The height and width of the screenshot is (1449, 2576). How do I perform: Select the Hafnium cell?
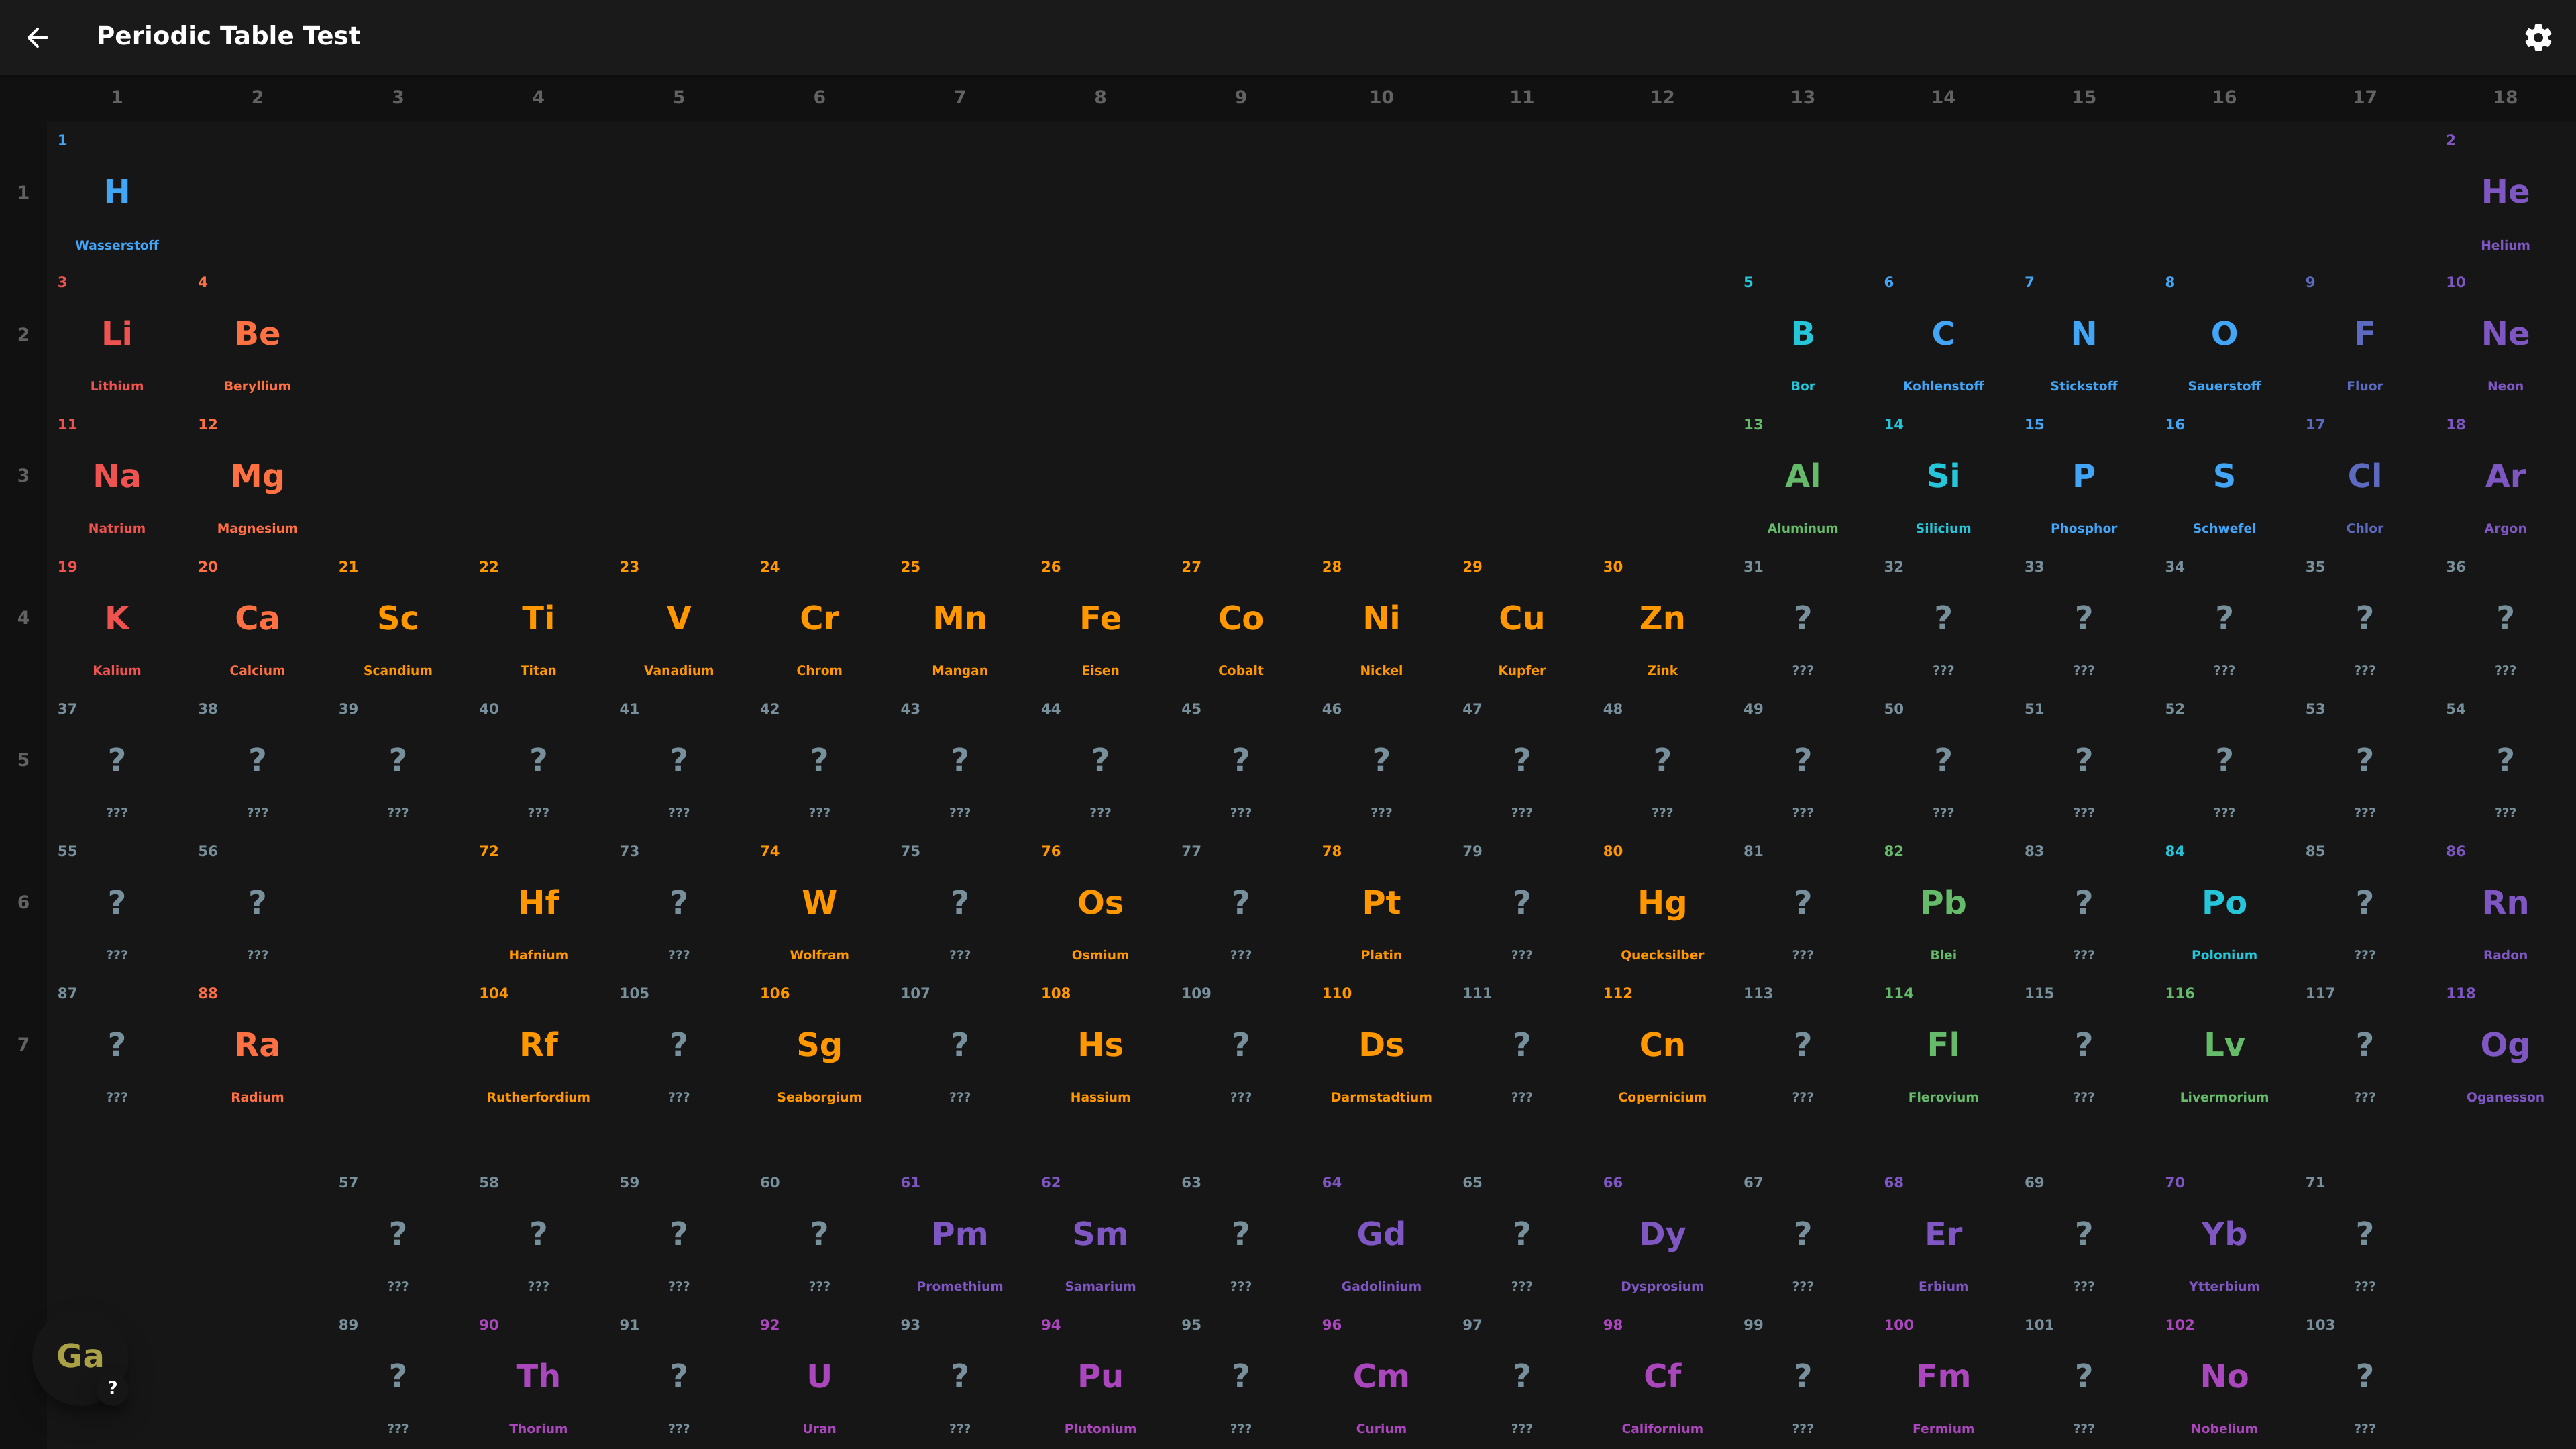pyautogui.click(x=538, y=903)
